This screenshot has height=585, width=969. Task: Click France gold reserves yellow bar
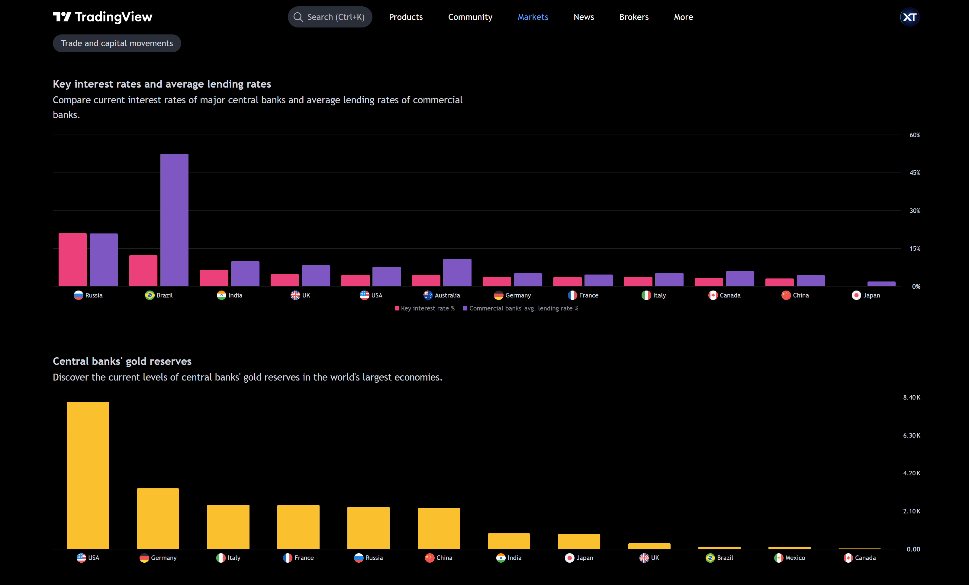tap(298, 527)
